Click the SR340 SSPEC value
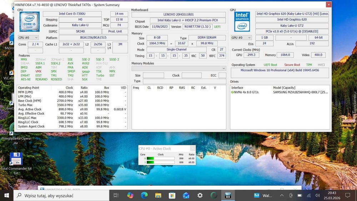The height and width of the screenshot is (201, 357). tap(80, 31)
